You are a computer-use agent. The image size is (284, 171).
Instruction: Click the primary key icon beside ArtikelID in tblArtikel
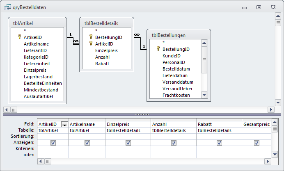click(19, 37)
